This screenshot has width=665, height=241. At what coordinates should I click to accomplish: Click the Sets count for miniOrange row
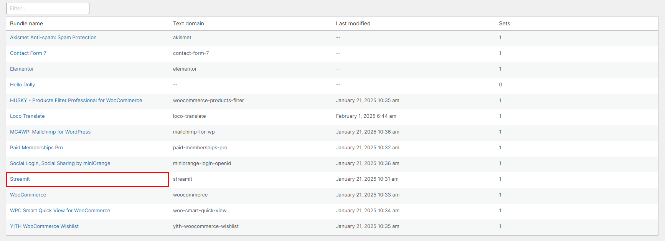500,163
